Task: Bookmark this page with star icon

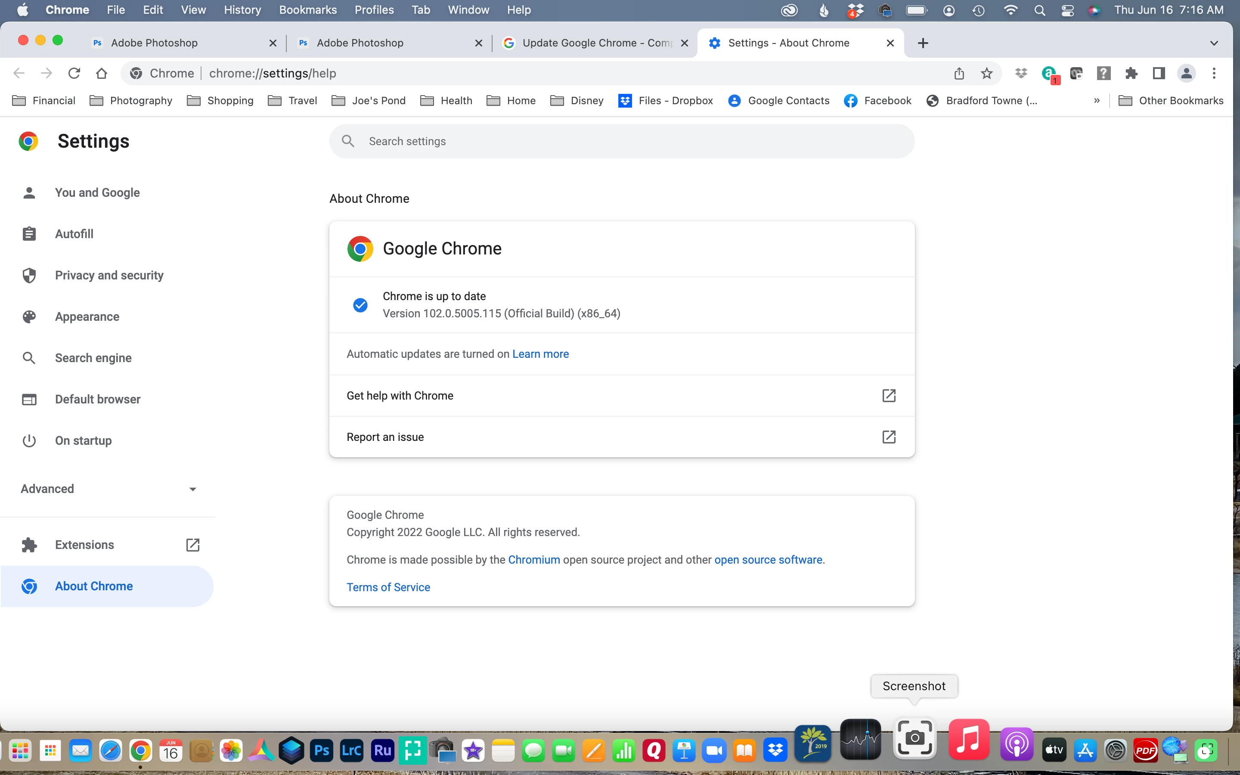Action: pyautogui.click(x=986, y=73)
